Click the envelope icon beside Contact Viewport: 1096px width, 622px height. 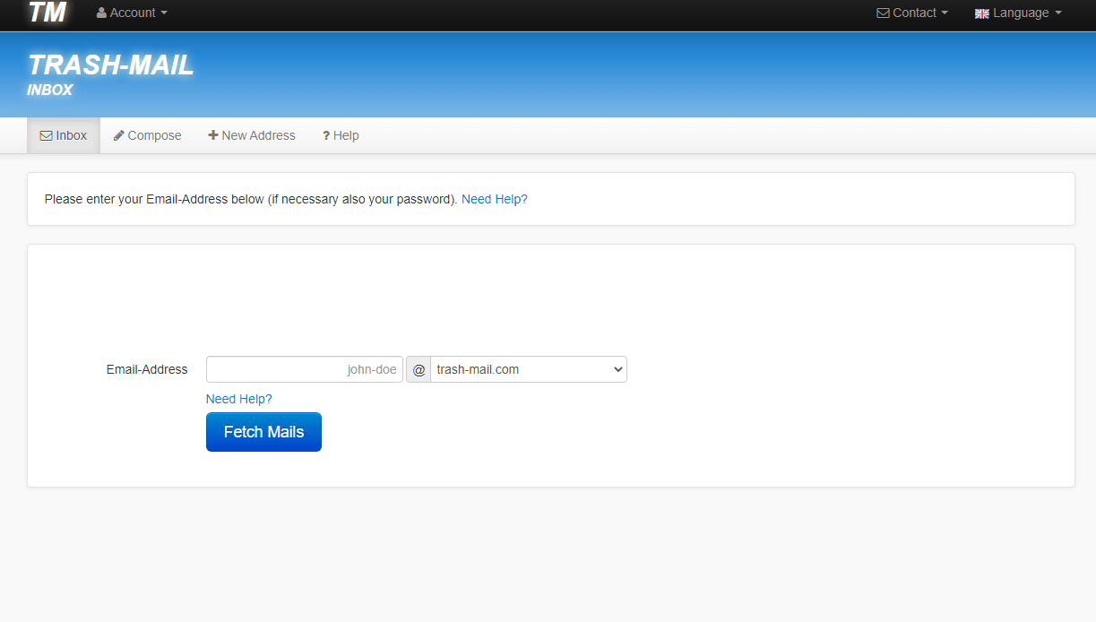883,13
